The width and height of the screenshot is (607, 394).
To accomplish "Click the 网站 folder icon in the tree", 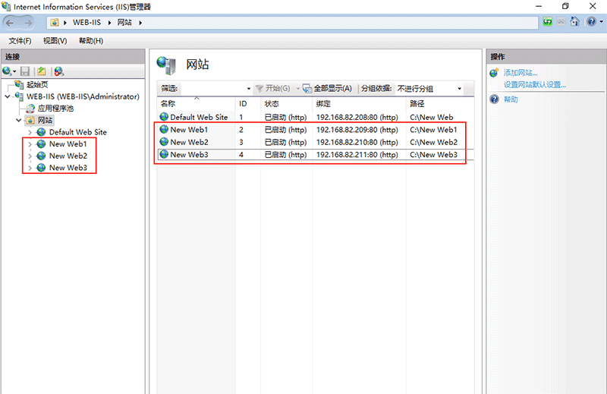I will tap(30, 121).
